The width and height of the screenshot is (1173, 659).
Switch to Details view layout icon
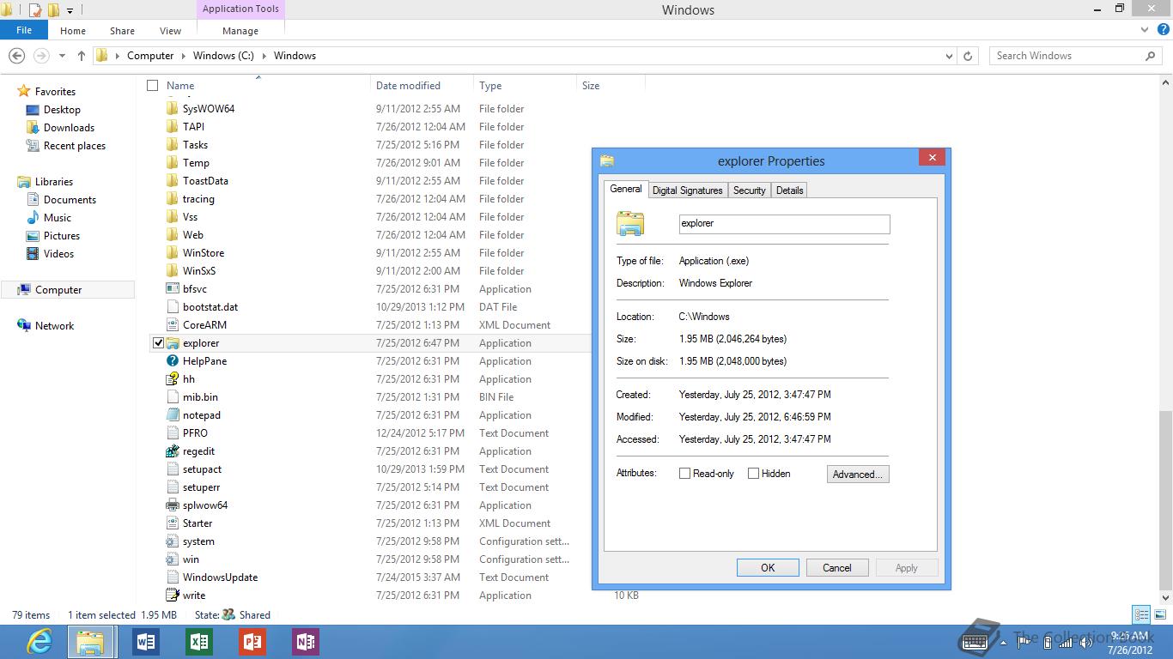click(1141, 614)
